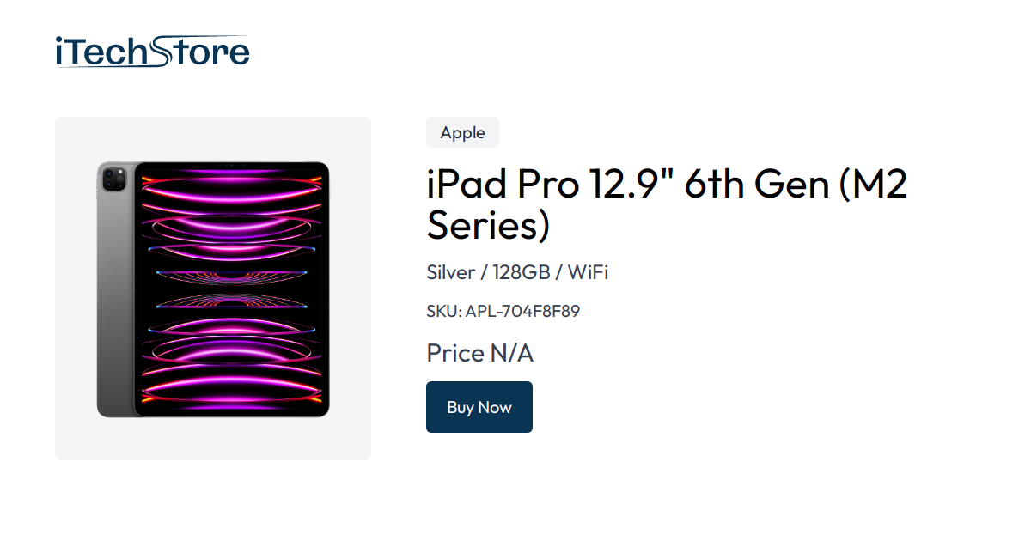This screenshot has width=1031, height=541.
Task: Click the Apple category chip above the title
Action: pyautogui.click(x=462, y=132)
